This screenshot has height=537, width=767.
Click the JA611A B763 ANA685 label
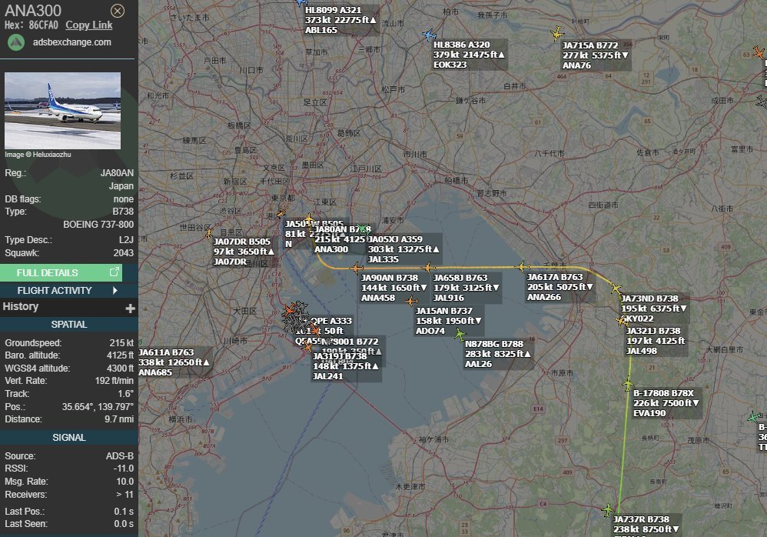[174, 362]
